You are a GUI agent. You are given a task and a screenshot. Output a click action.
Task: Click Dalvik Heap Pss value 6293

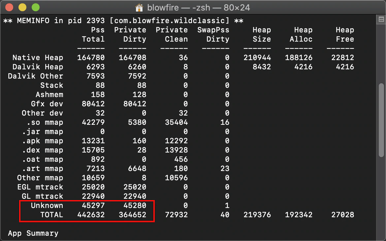click(96, 67)
